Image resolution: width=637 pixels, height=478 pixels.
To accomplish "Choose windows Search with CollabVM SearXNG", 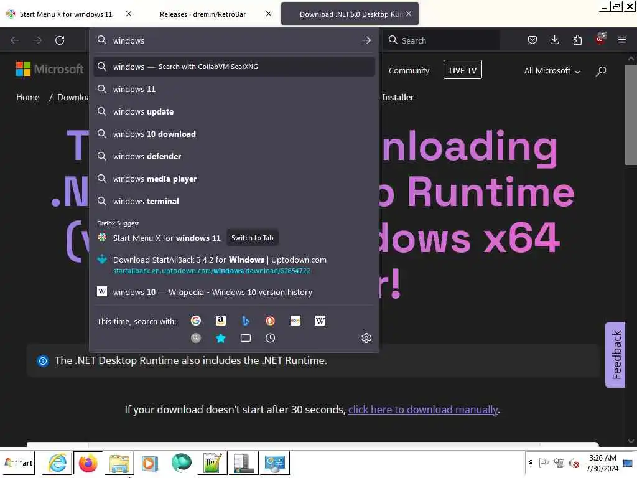I will (234, 67).
